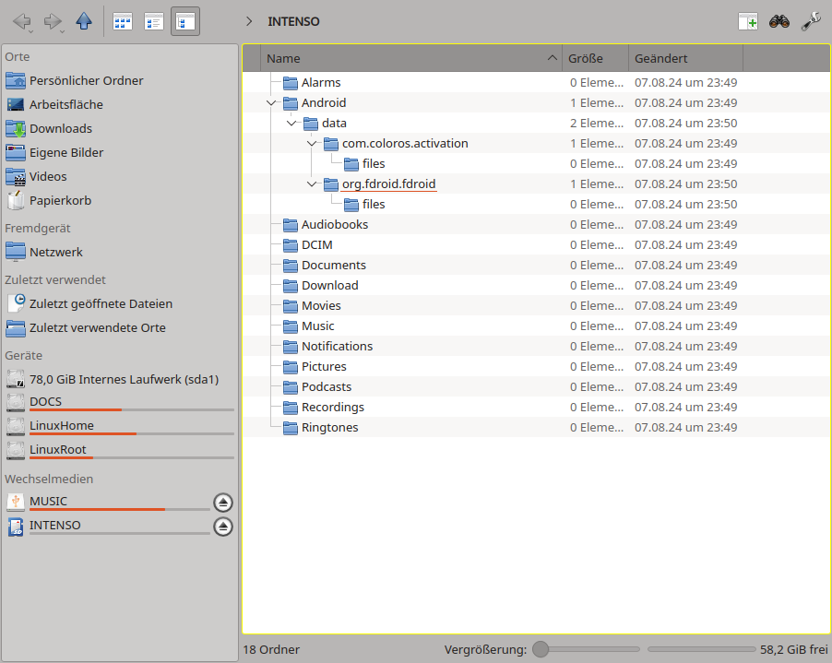
Task: Open the new folder icon in toolbar
Action: (x=748, y=21)
